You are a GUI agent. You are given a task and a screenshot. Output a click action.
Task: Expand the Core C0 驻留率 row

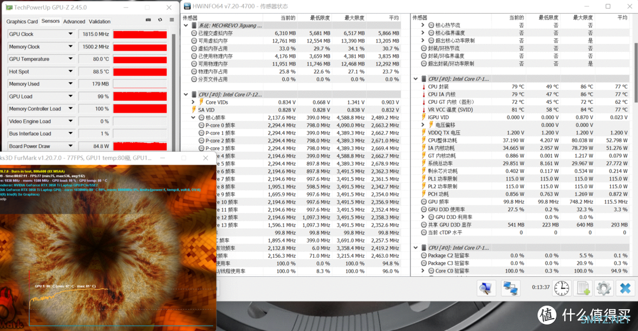pyautogui.click(x=423, y=271)
